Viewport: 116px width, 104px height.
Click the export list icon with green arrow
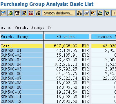10,13
